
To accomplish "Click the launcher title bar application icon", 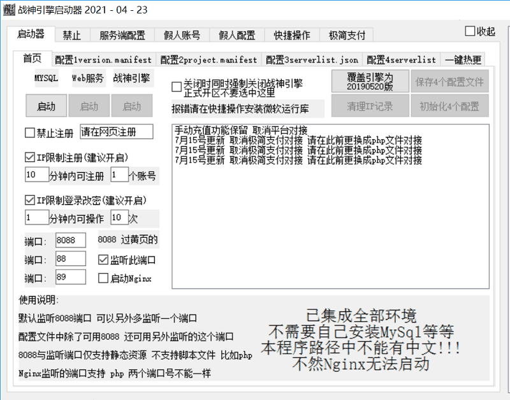I will click(x=9, y=9).
